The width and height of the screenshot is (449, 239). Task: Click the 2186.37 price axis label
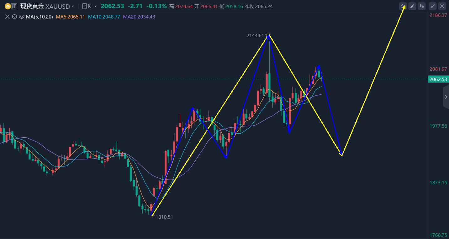pyautogui.click(x=438, y=15)
